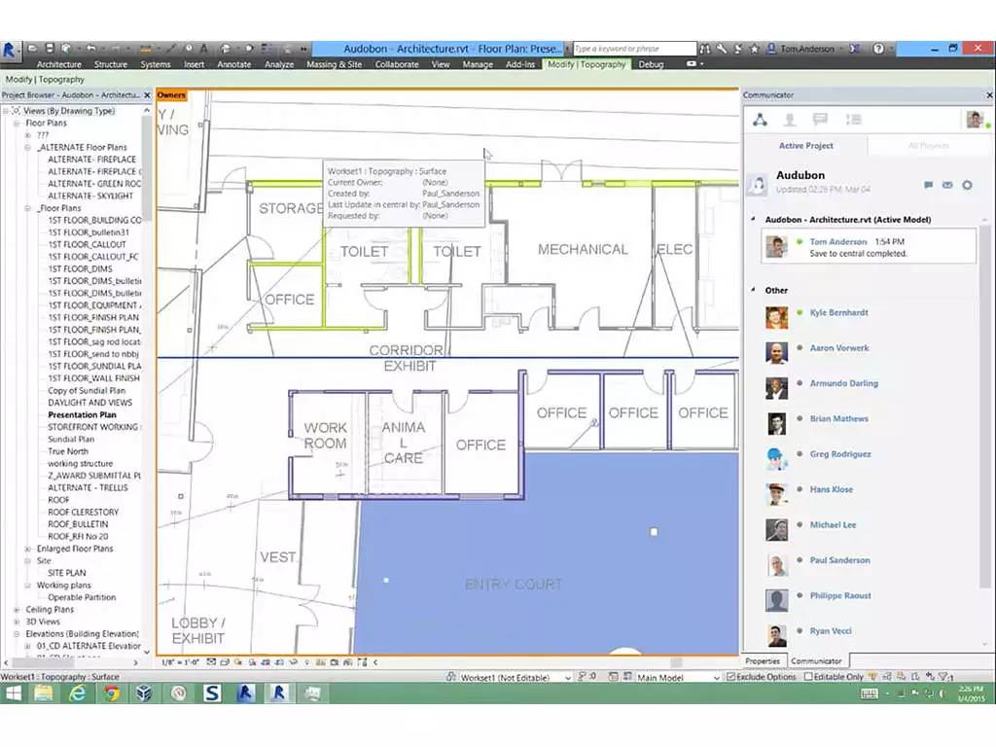Screen dimensions: 996x747
Task: Switch to the Properties panel tab
Action: pos(763,661)
